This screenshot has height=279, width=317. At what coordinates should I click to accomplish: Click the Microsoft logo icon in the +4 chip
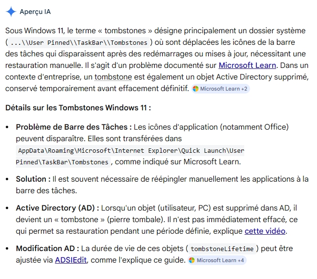pyautogui.click(x=192, y=260)
